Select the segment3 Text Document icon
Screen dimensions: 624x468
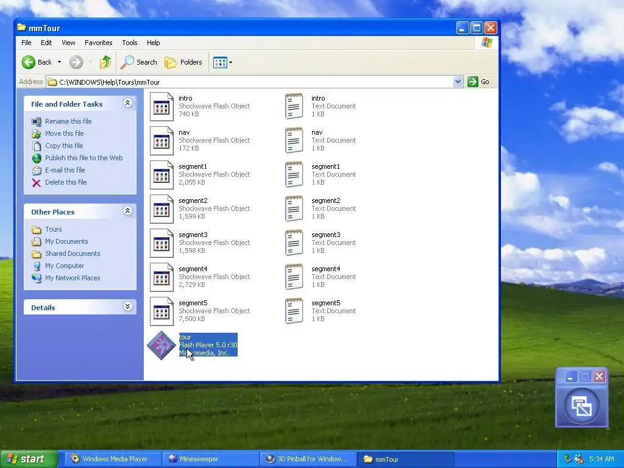(x=294, y=243)
